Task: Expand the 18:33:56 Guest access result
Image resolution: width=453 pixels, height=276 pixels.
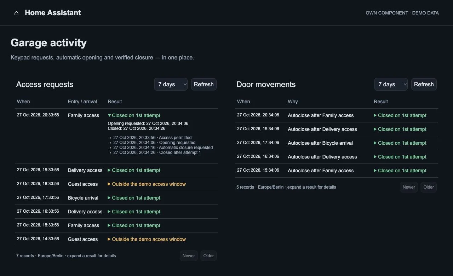Action: click(x=147, y=184)
